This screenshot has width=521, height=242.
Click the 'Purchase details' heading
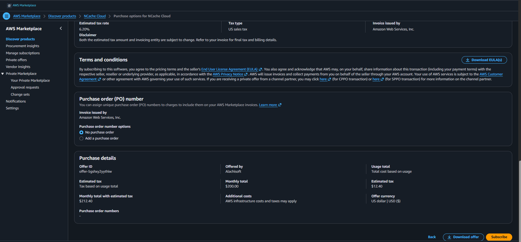[x=97, y=158]
